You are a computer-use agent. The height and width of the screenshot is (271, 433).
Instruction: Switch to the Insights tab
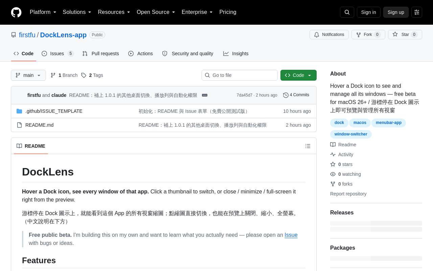coord(236,54)
